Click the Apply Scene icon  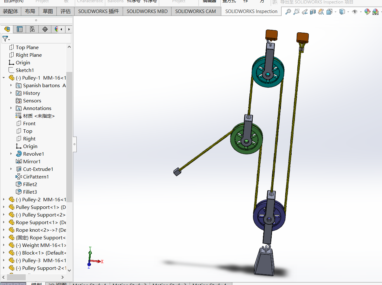pos(375,12)
